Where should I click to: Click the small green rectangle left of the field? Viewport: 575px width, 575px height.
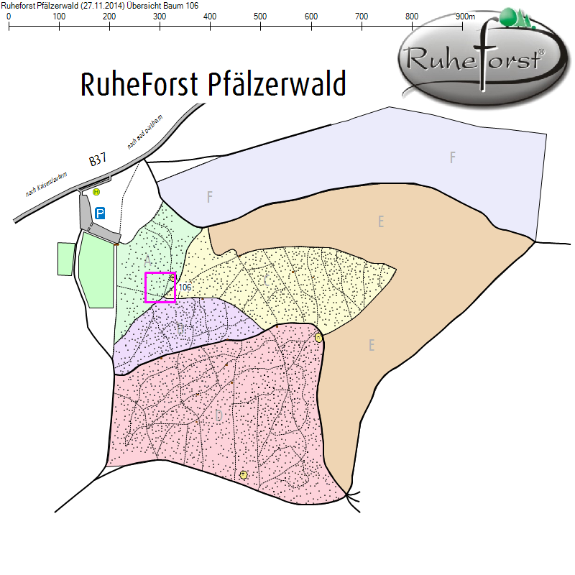coord(66,259)
